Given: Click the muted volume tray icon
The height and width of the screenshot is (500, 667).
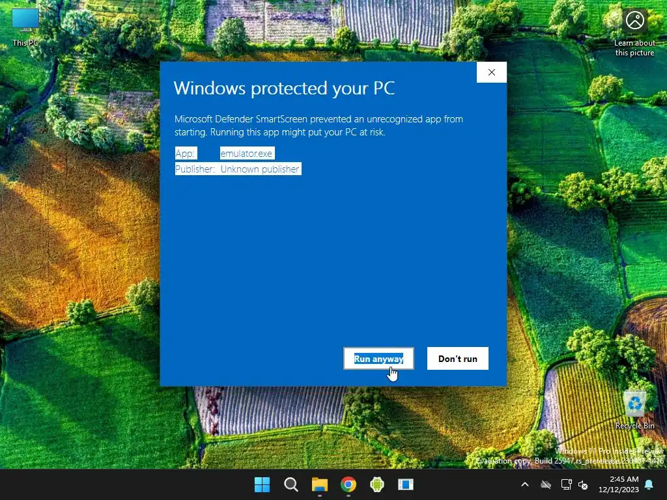Looking at the screenshot, I should 583,484.
